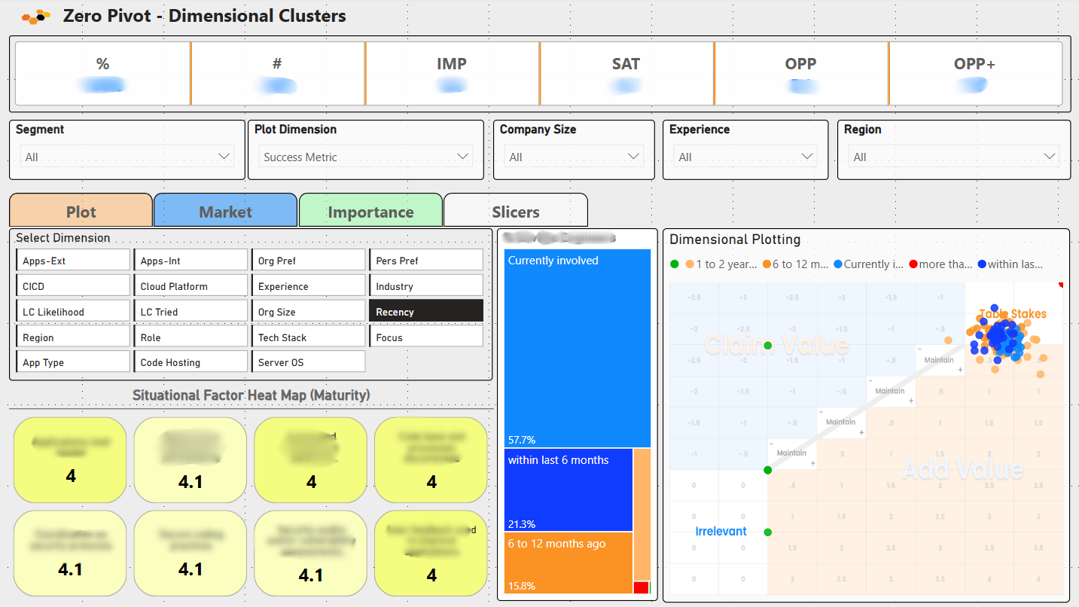Image resolution: width=1079 pixels, height=607 pixels.
Task: Click the # KPI card
Action: [278, 73]
